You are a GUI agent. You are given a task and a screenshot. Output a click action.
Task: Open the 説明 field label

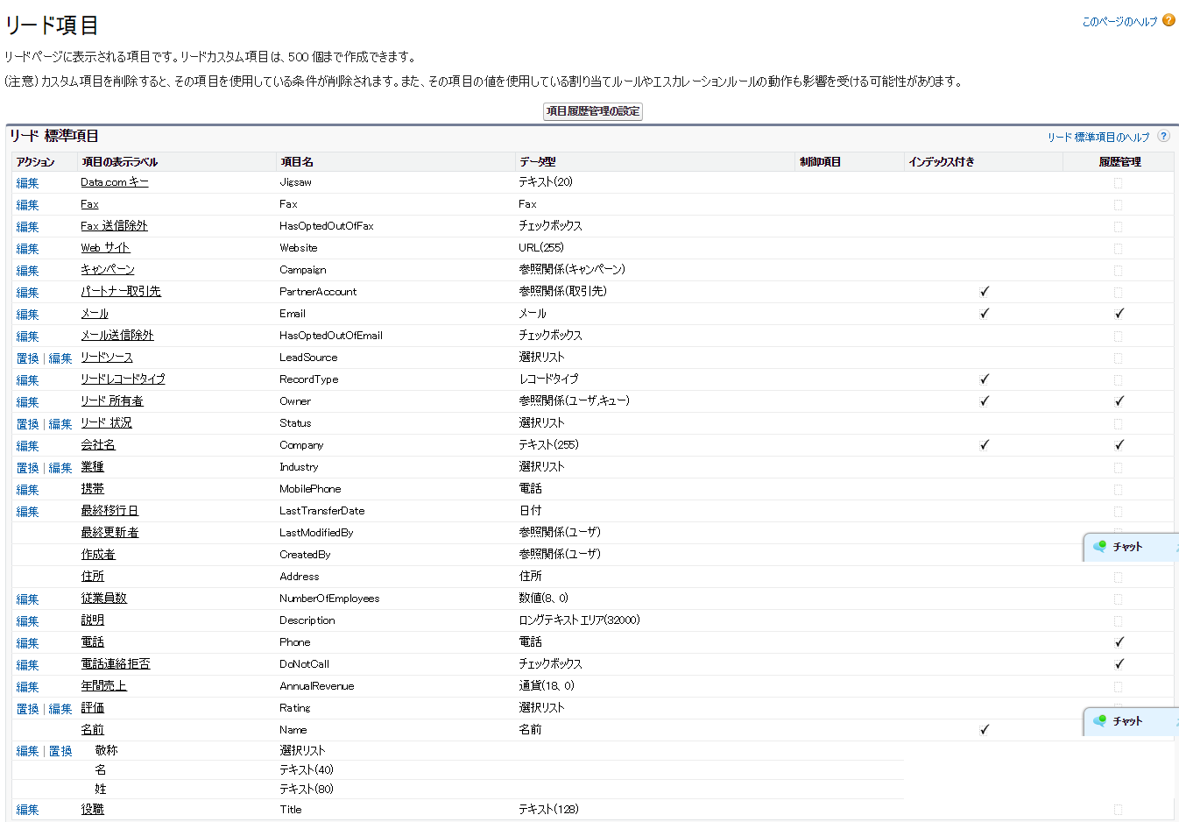pos(93,620)
